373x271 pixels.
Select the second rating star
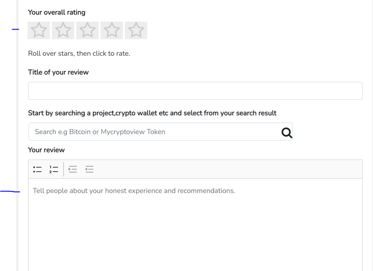(x=63, y=30)
